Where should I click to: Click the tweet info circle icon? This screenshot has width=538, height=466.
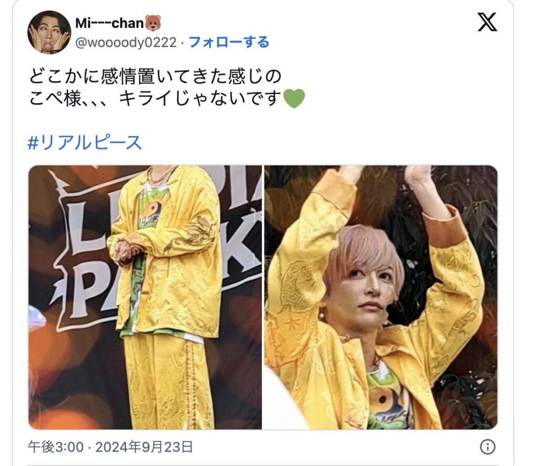pos(487,447)
